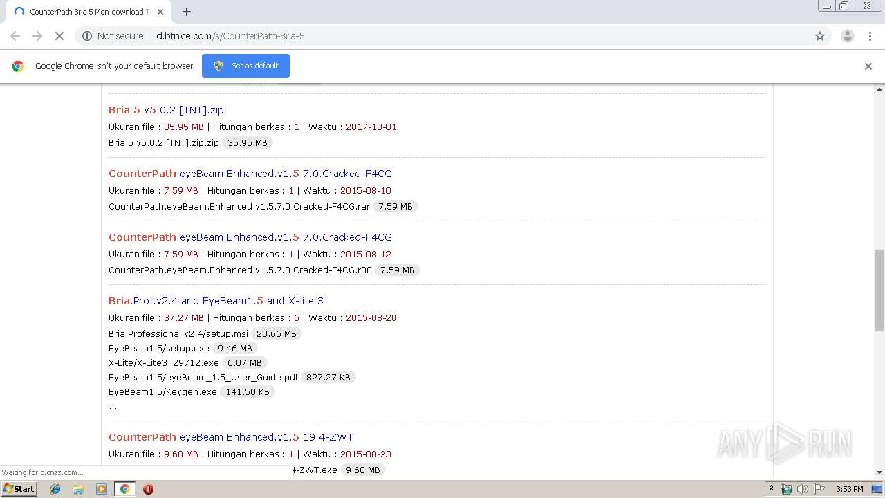Click the system clock 3:53 PM

[x=849, y=489]
